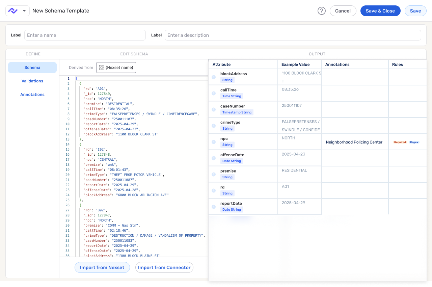Click the Nexset grid icon in the chip

coord(102,67)
